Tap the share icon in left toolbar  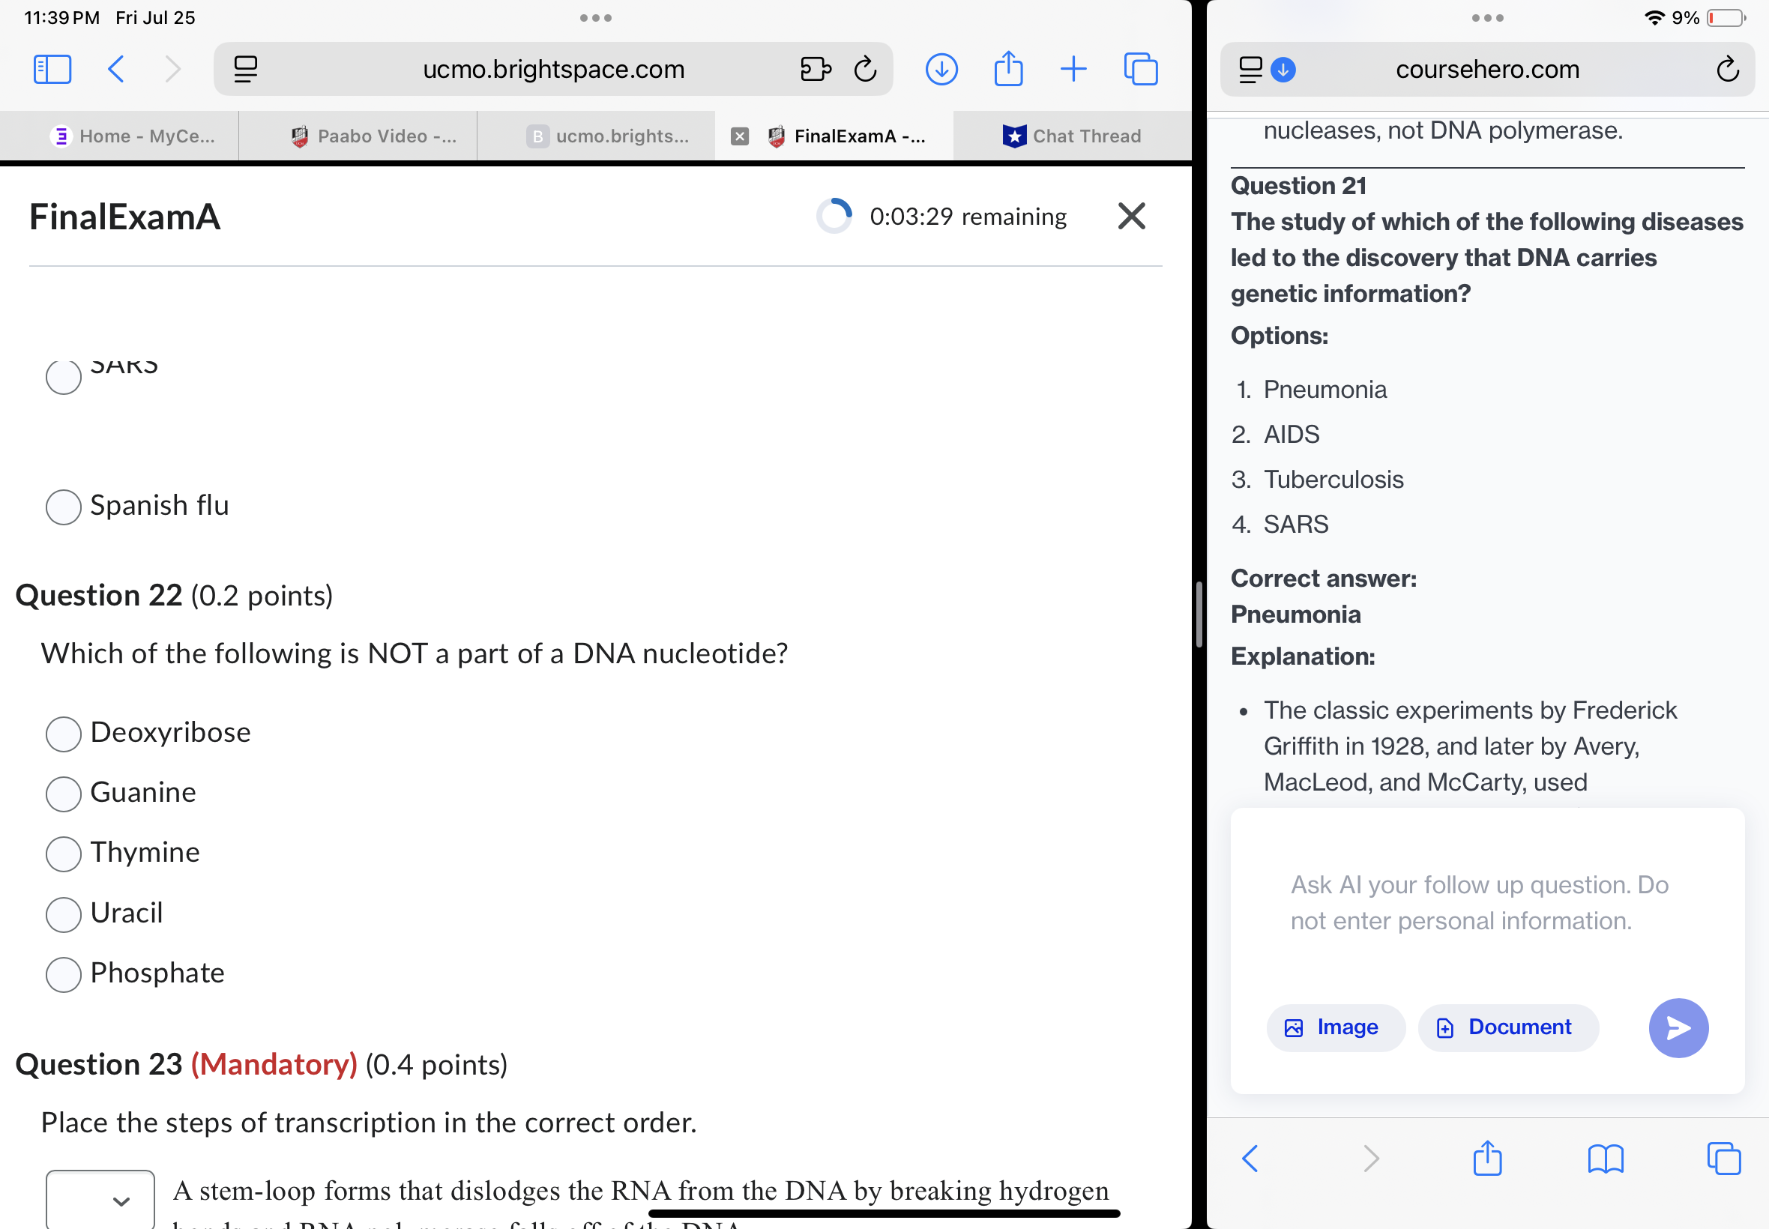pyautogui.click(x=1007, y=69)
